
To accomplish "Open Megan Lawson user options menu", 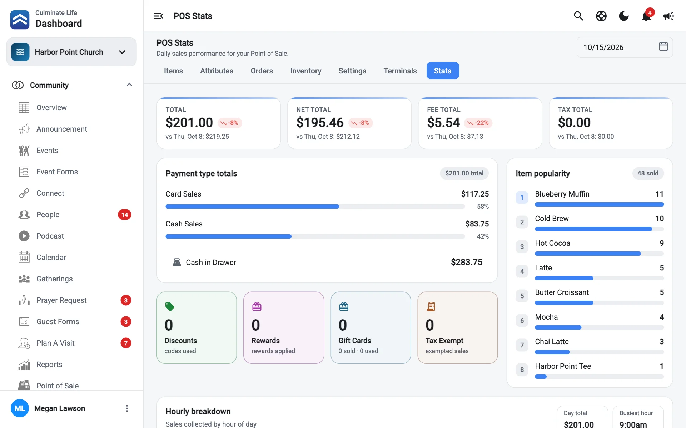I will click(127, 408).
